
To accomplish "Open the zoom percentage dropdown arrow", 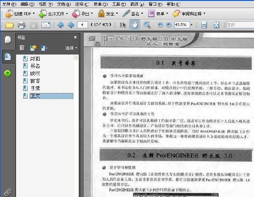I will pos(192,25).
